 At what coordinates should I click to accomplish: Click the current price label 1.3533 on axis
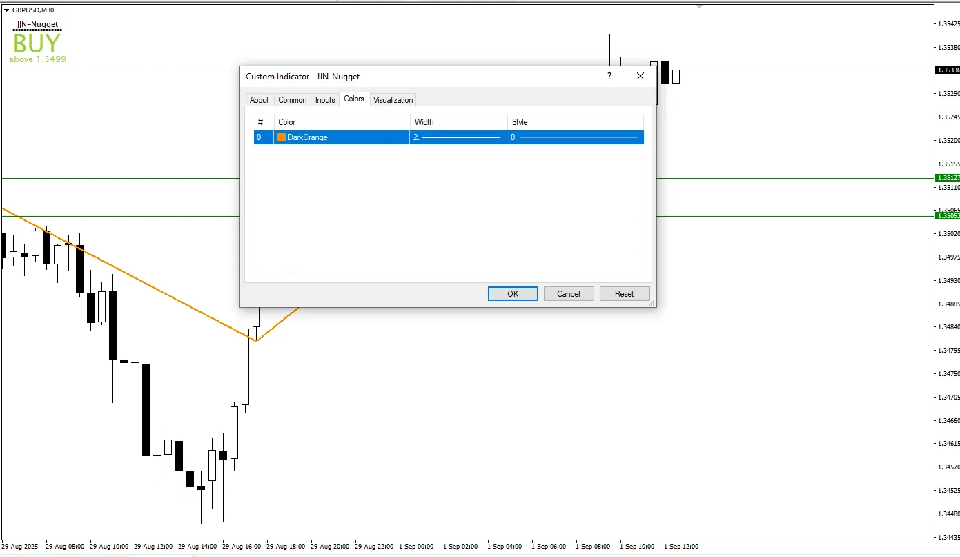point(946,70)
